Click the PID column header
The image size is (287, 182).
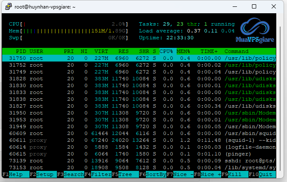(x=21, y=51)
